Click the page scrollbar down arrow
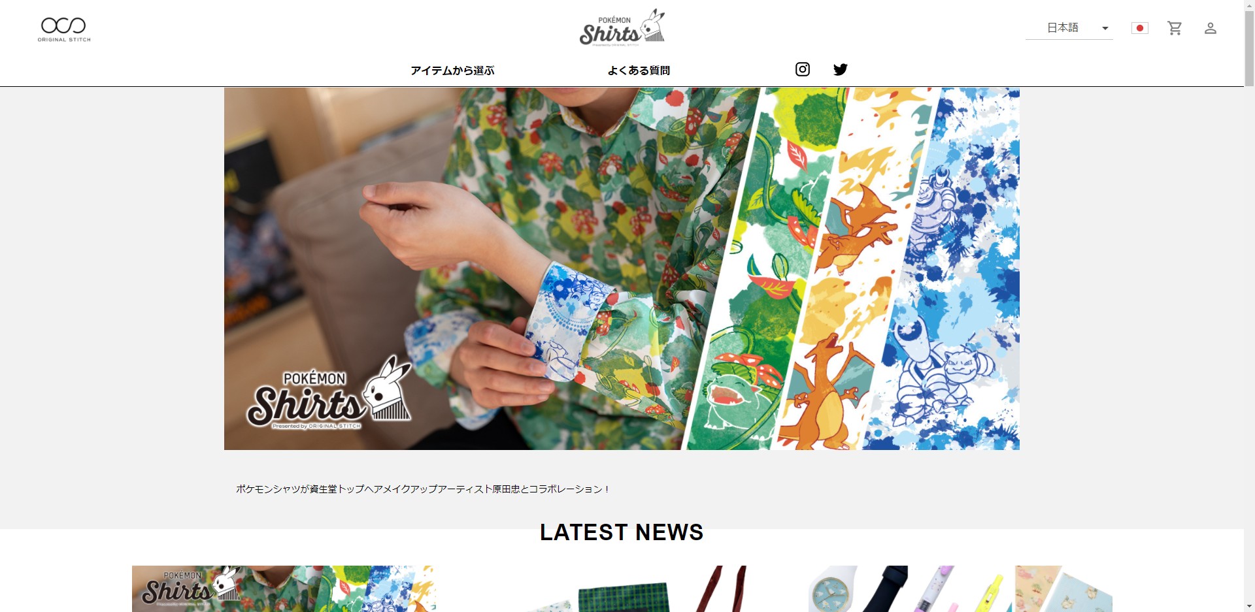The image size is (1255, 612). click(x=1249, y=606)
